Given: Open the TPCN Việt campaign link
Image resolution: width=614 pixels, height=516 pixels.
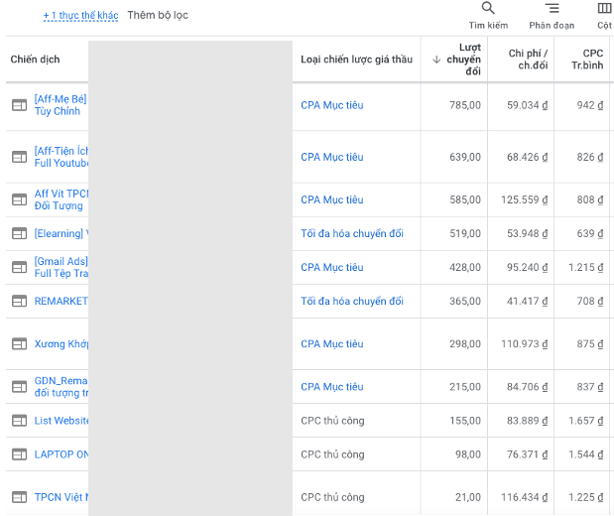Looking at the screenshot, I should click(x=61, y=497).
